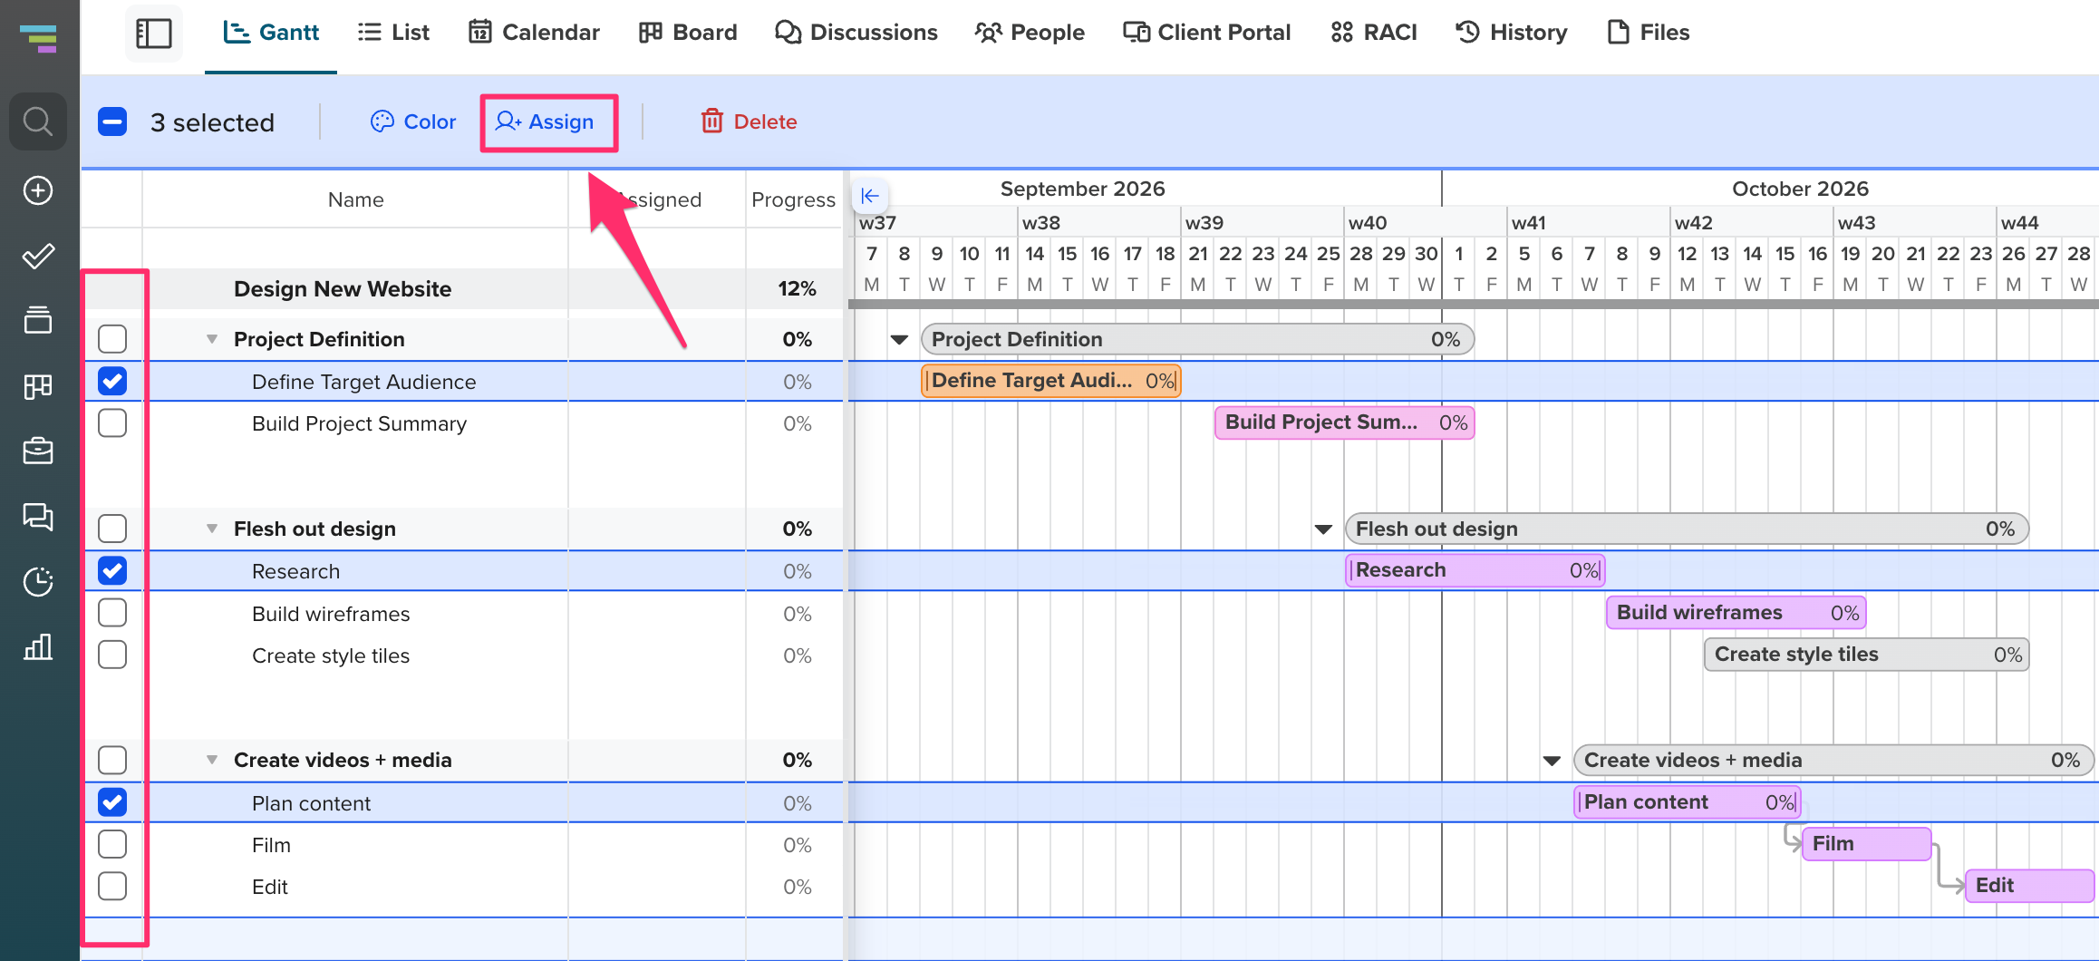Open the Board tab
2099x961 pixels.
pyautogui.click(x=688, y=33)
